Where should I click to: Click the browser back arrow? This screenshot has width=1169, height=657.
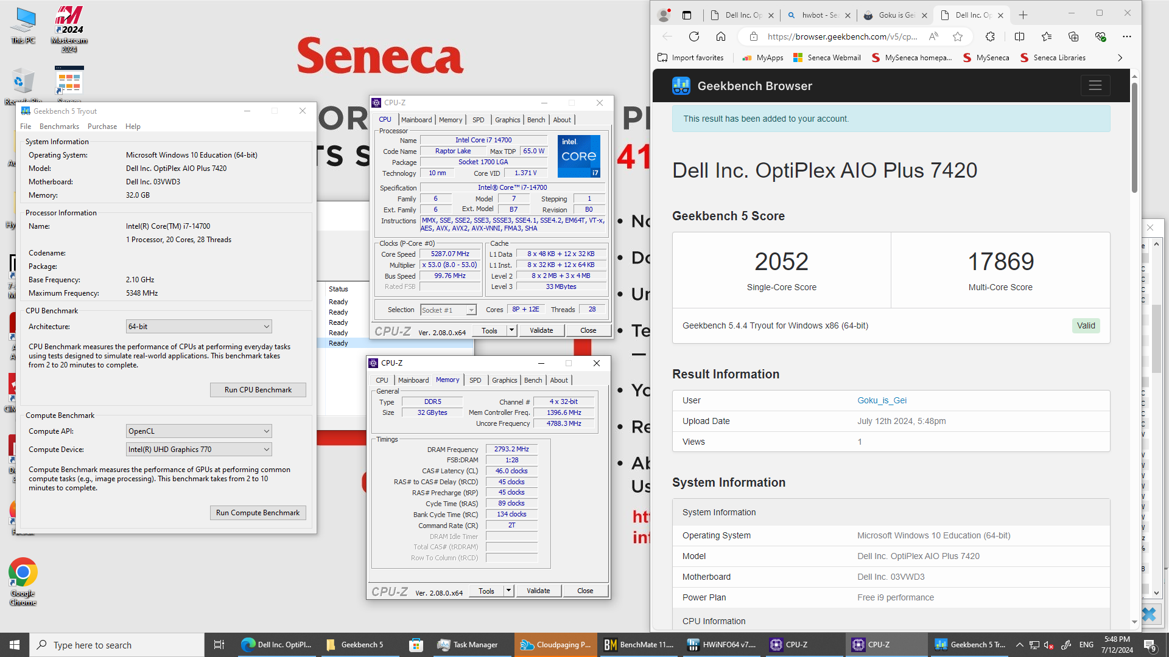coord(667,36)
